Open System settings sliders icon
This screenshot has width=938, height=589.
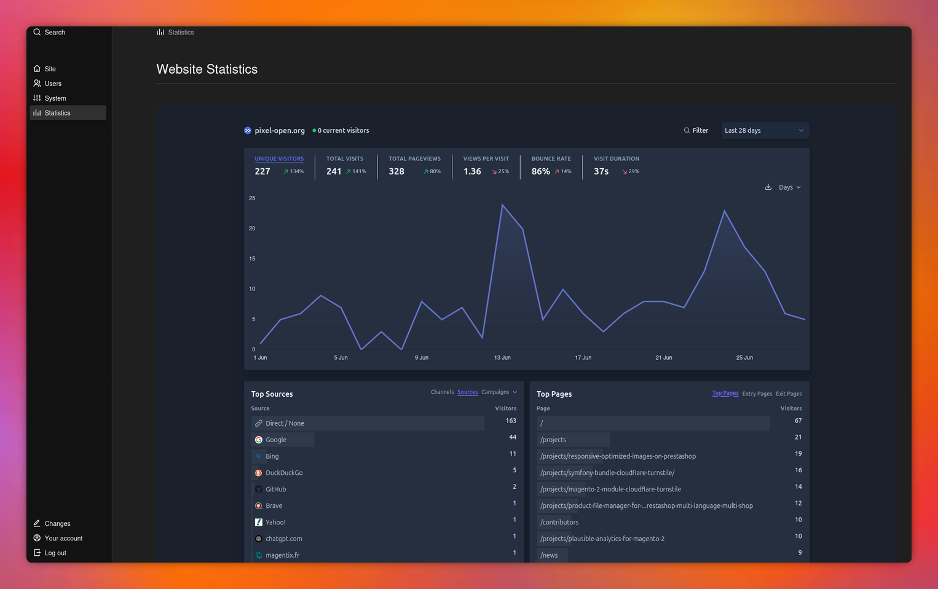[x=37, y=98]
